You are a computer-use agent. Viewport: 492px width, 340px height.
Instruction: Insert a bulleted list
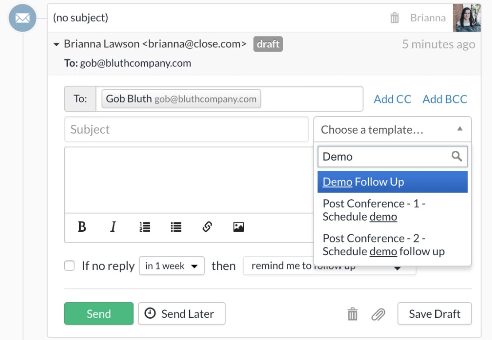click(176, 227)
